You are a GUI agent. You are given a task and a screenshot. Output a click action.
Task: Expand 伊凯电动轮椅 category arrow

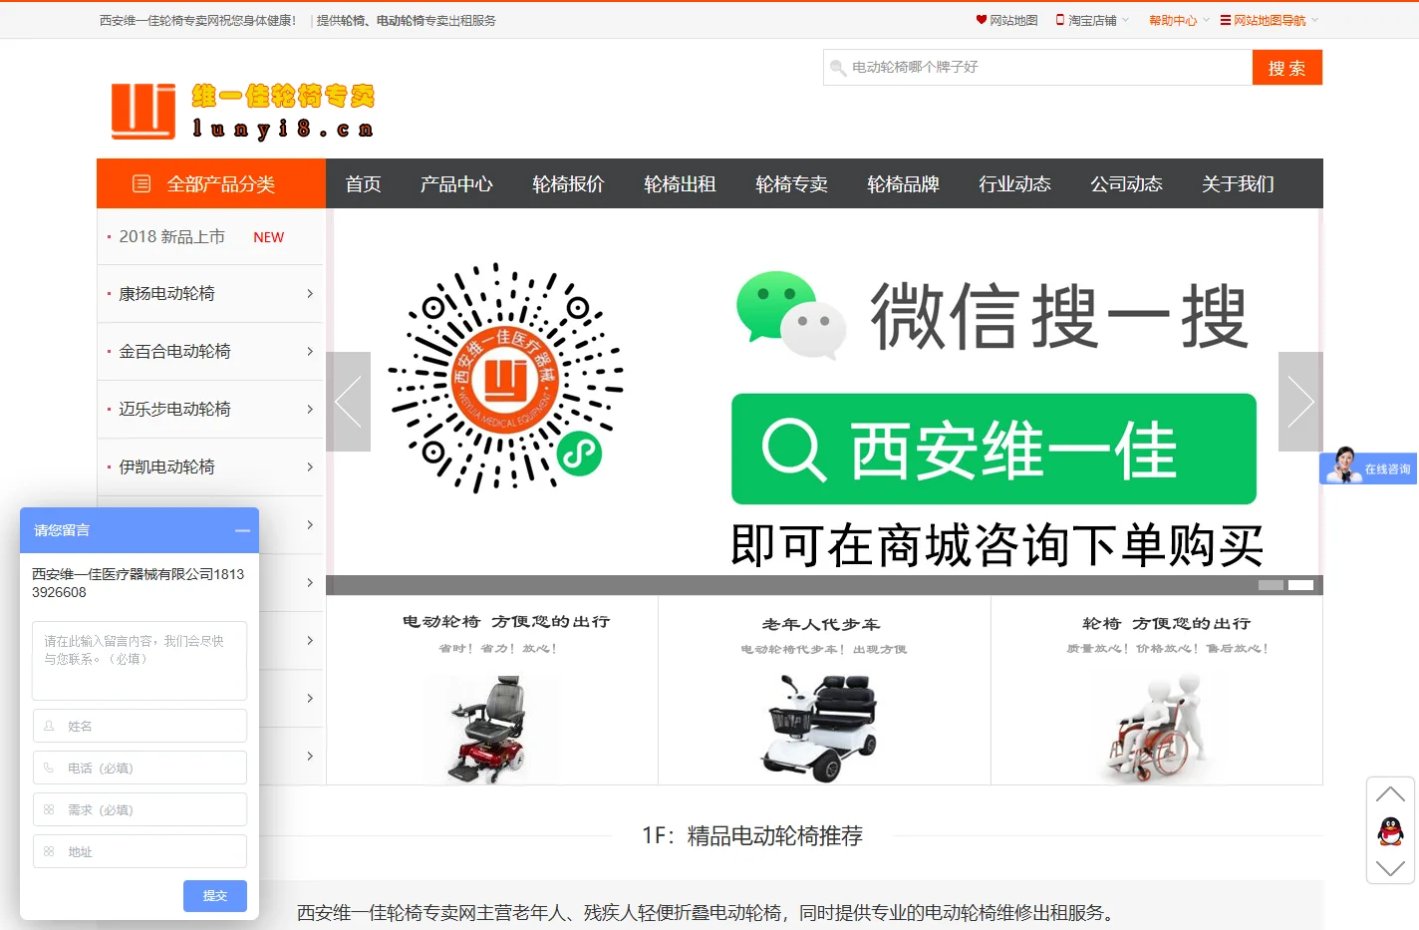point(310,467)
